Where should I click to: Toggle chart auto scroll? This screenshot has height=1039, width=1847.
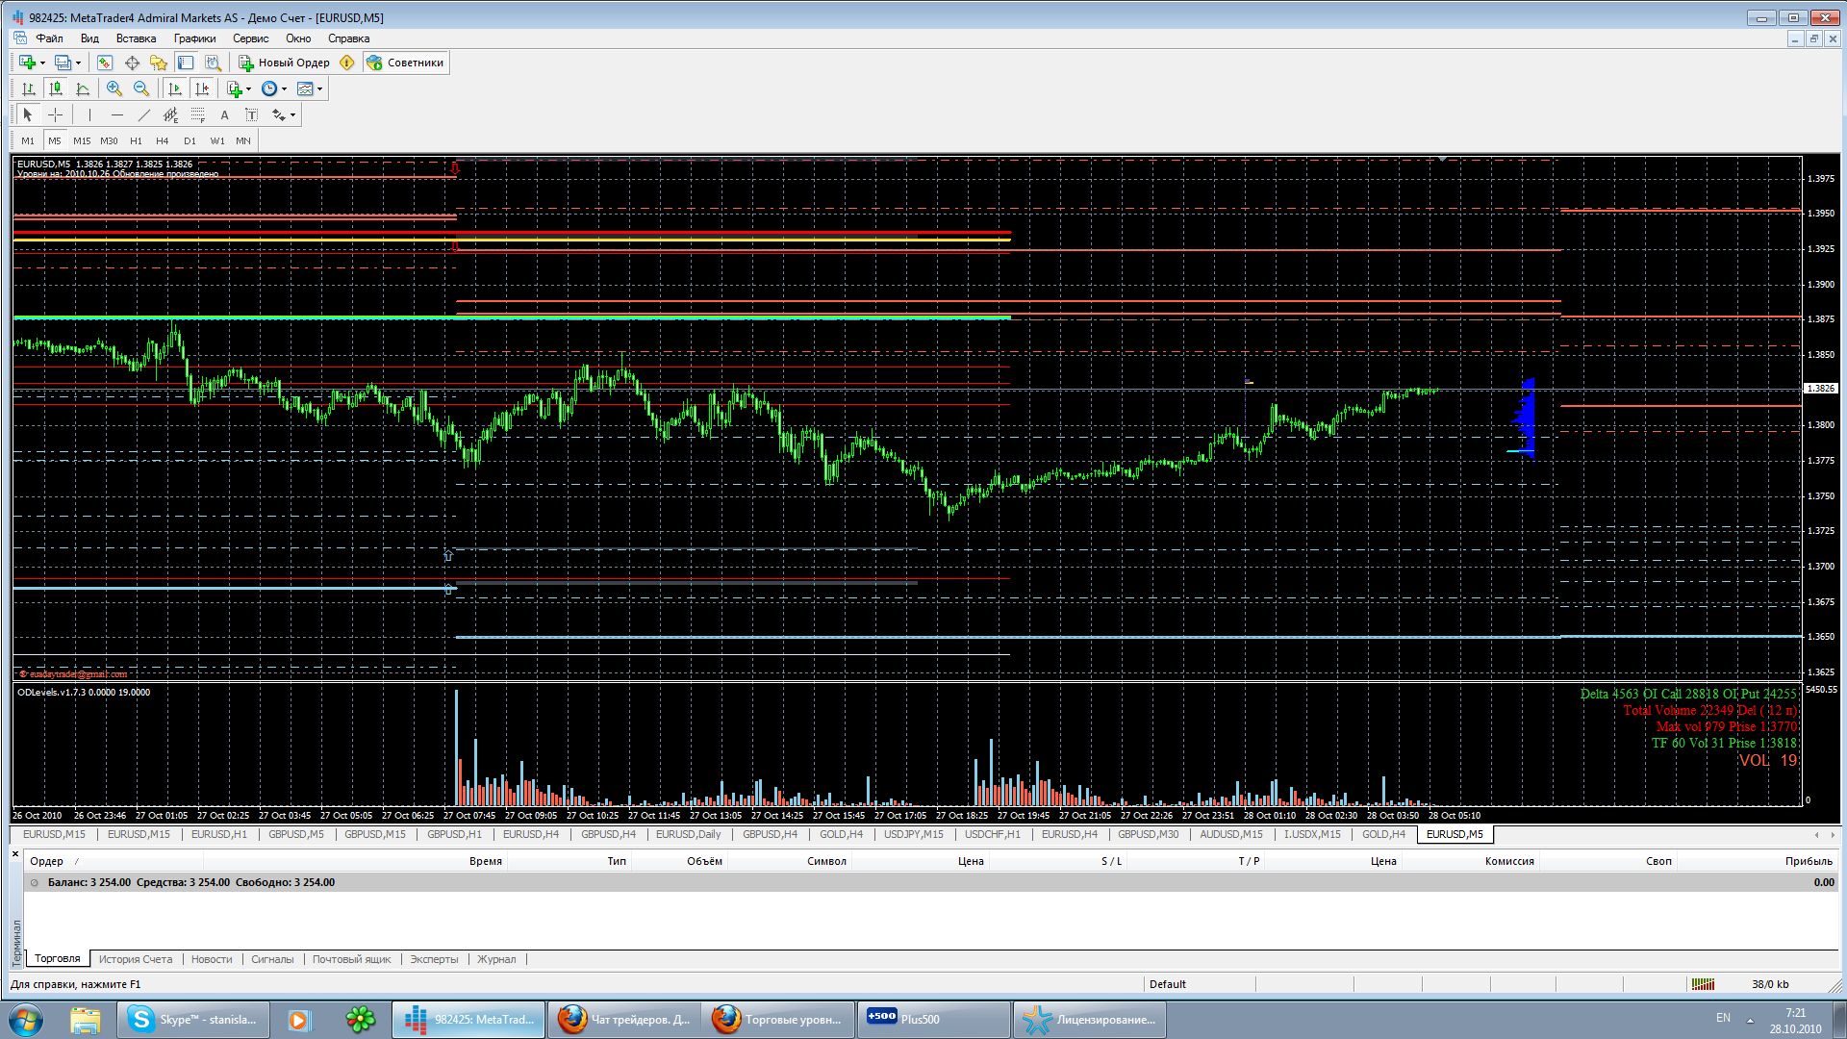174,89
